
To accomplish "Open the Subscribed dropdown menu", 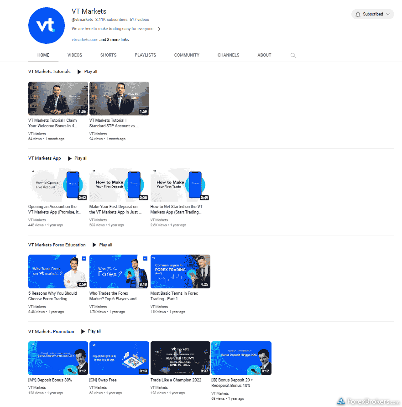I will 373,14.
